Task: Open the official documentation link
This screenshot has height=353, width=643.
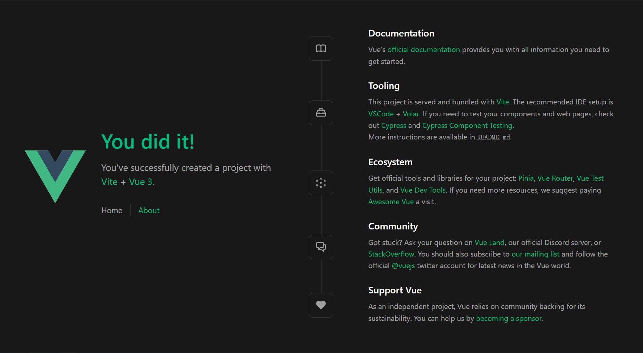Action: [x=423, y=49]
